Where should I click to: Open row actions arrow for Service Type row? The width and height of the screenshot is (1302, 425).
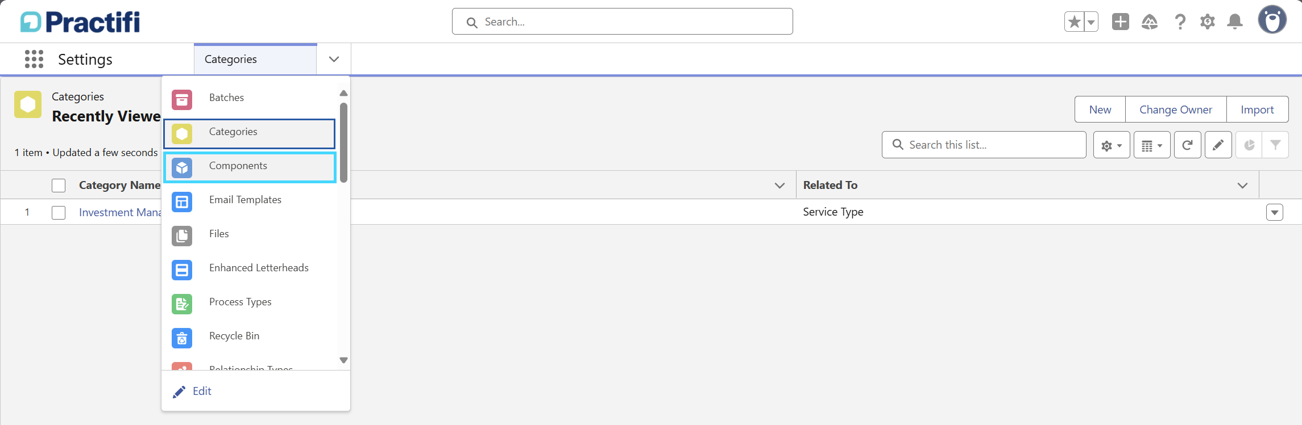tap(1275, 212)
